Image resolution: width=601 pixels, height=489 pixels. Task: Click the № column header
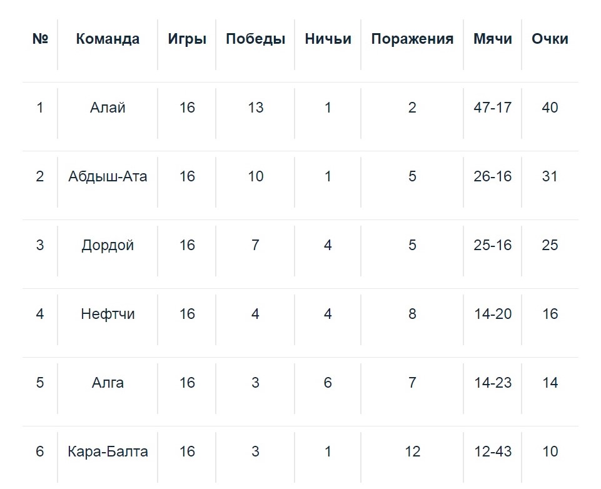(40, 39)
